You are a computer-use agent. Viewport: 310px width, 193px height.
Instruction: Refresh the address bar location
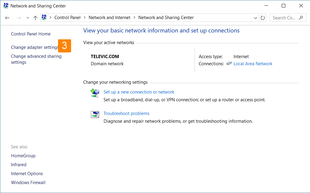262,18
